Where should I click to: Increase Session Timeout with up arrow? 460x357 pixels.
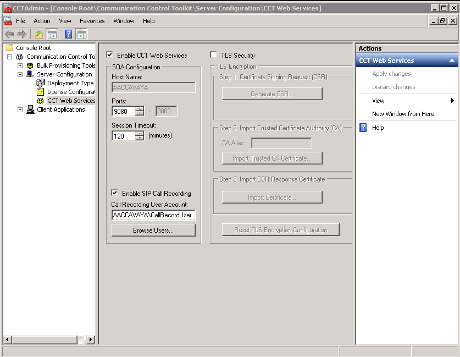pyautogui.click(x=140, y=134)
